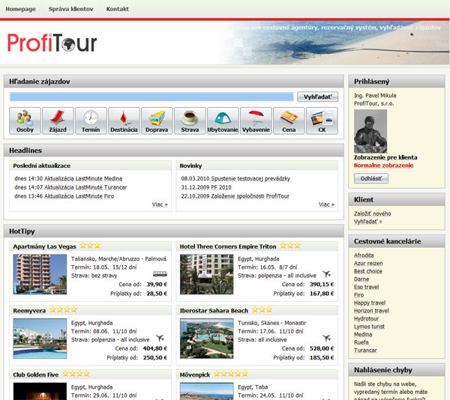The height and width of the screenshot is (400, 450).
Task: Open the Club Golden Five offer title
Action: coord(35,375)
